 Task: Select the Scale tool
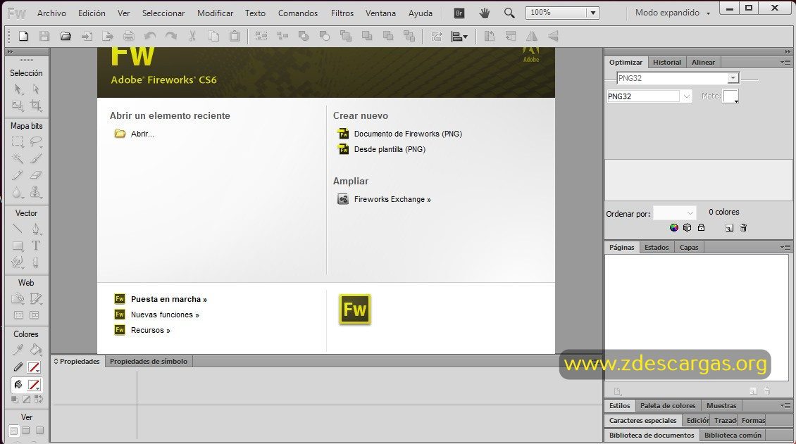(18, 106)
